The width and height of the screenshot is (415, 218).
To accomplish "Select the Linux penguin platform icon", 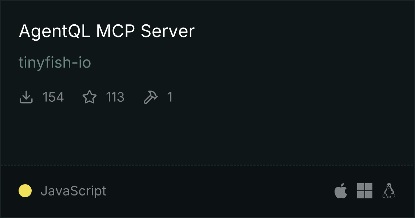I will click(x=389, y=190).
